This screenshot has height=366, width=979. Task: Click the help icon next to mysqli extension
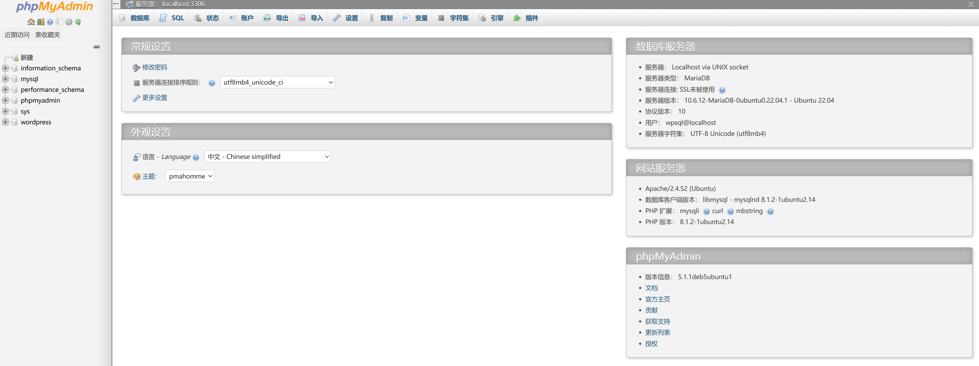[707, 211]
